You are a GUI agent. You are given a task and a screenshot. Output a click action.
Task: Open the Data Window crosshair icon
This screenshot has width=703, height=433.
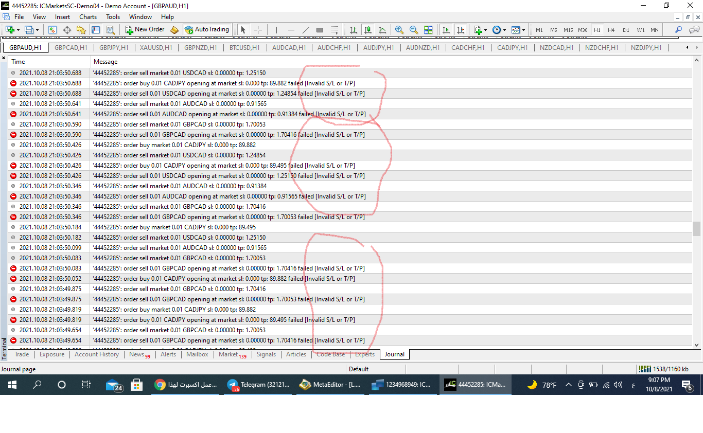[x=67, y=30]
